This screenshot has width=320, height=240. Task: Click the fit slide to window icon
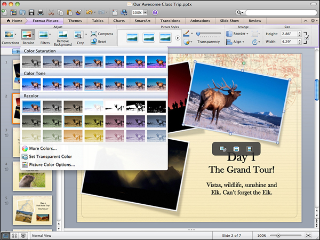coord(309,235)
